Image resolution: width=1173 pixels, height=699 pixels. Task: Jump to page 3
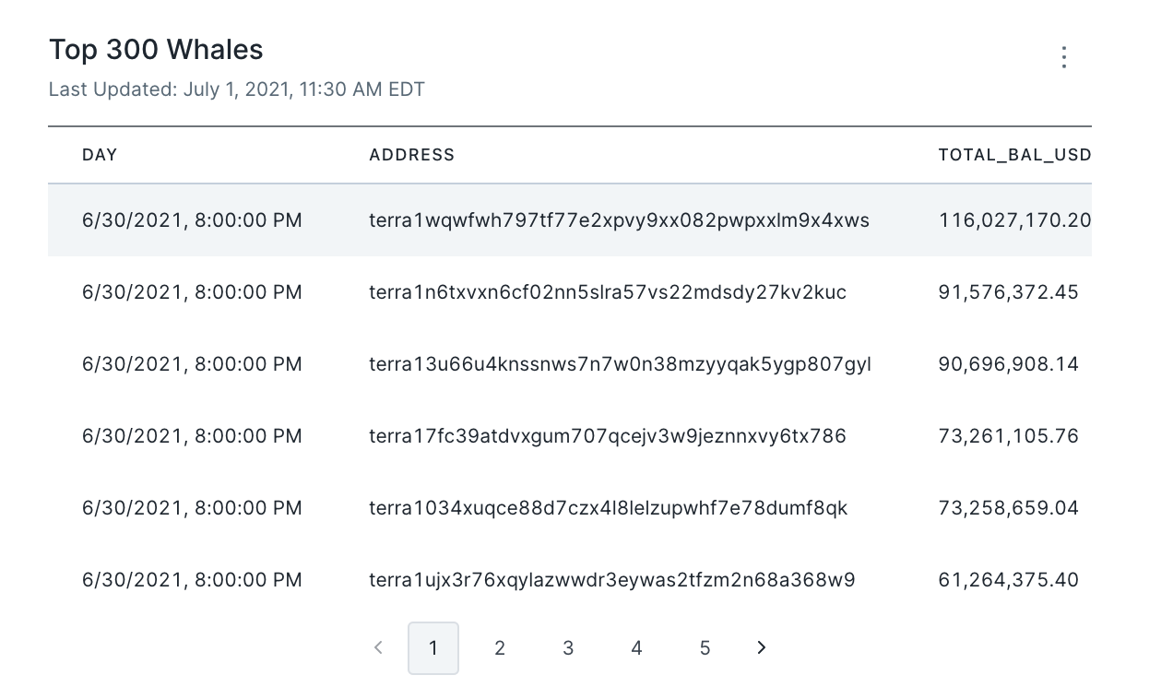coord(568,648)
